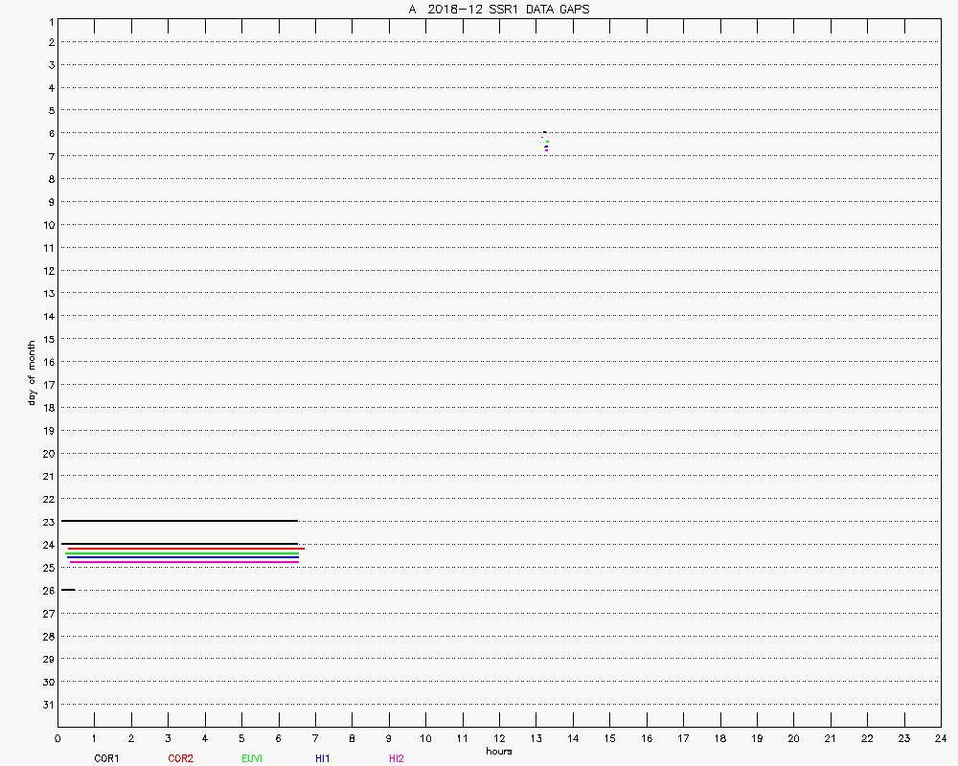
Task: Click the 'hours' x-axis label
Action: click(498, 751)
